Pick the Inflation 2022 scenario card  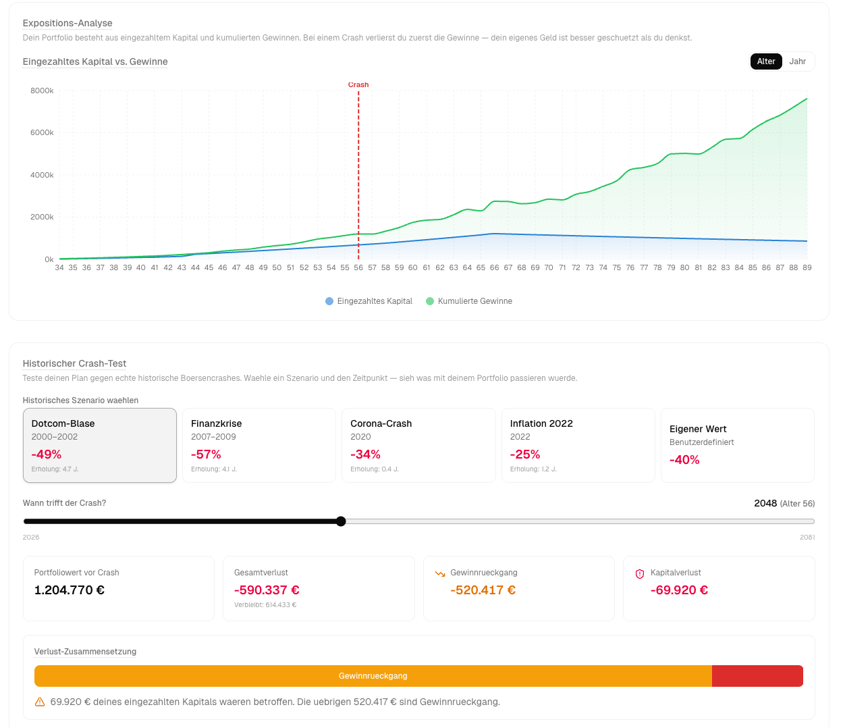(x=578, y=445)
